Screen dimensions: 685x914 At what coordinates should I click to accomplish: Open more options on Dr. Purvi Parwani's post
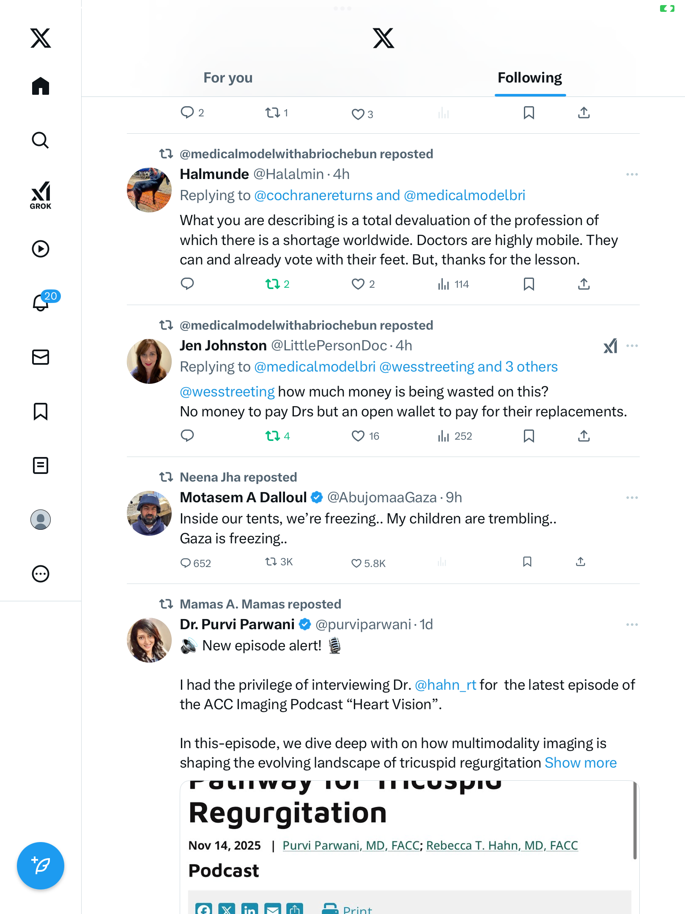coord(632,625)
